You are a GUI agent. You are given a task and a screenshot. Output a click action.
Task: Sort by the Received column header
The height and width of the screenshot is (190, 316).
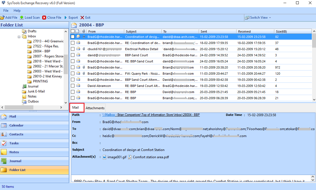[255, 31]
